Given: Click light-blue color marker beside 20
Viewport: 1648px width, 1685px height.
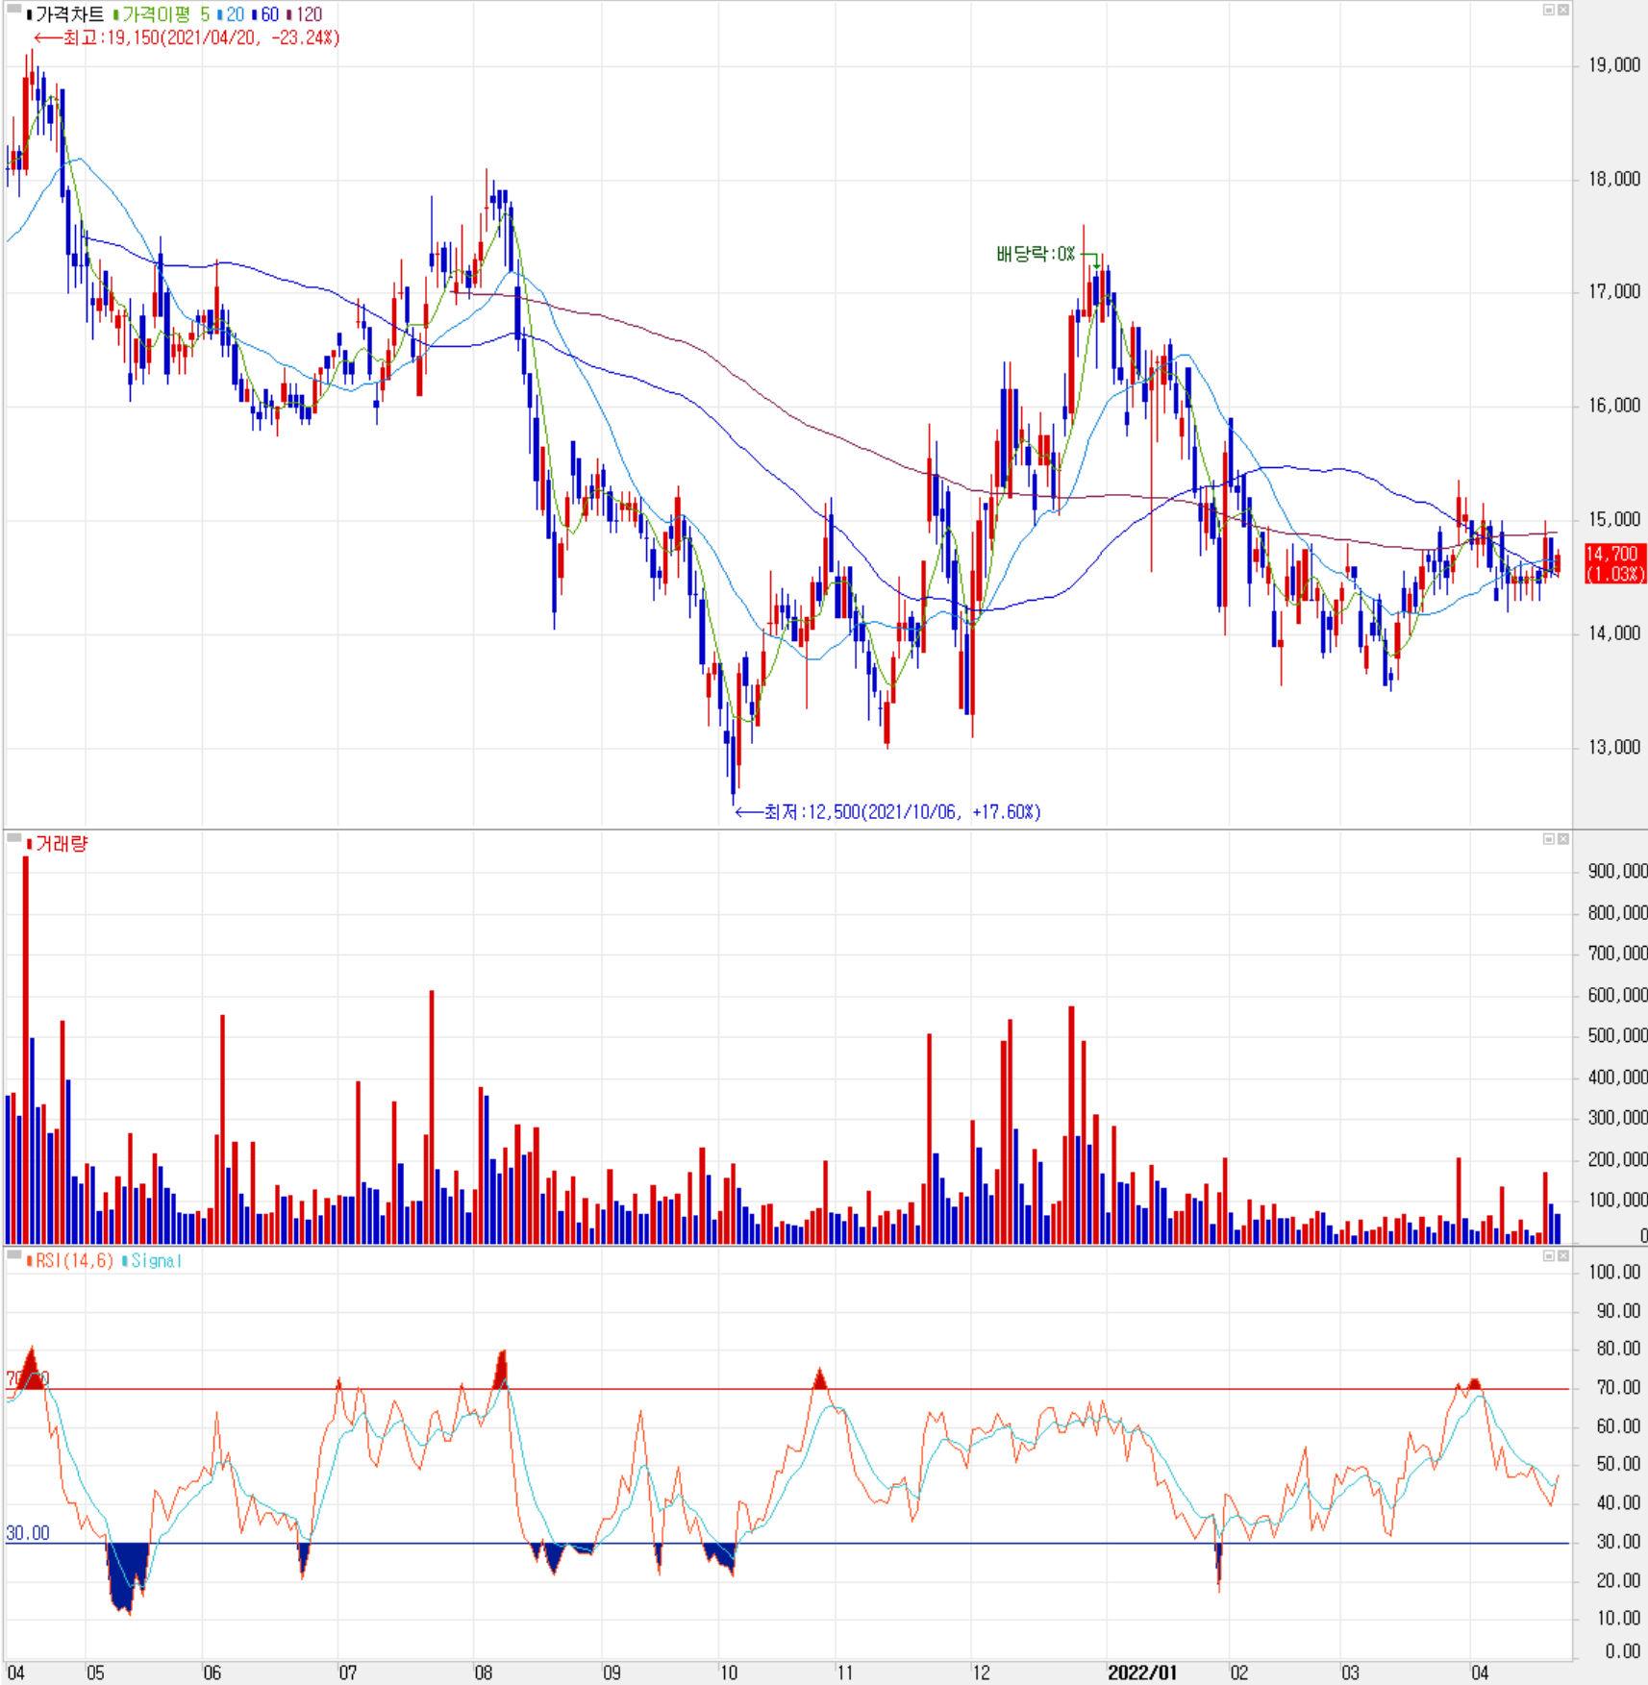Looking at the screenshot, I should click(x=220, y=14).
